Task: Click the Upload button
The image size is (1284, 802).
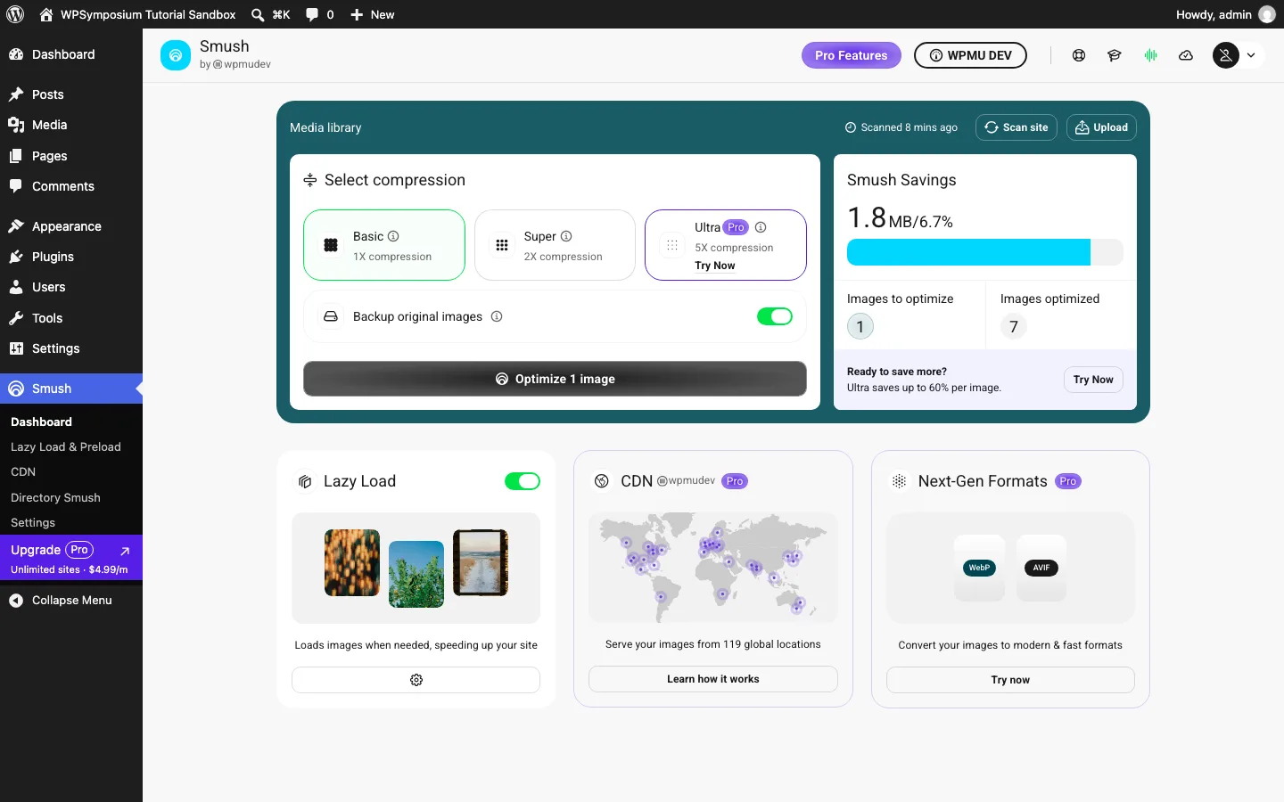Action: 1101,127
